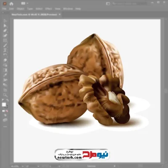Click the Home icon
Screen dimensions: 168x168
(11, 3)
